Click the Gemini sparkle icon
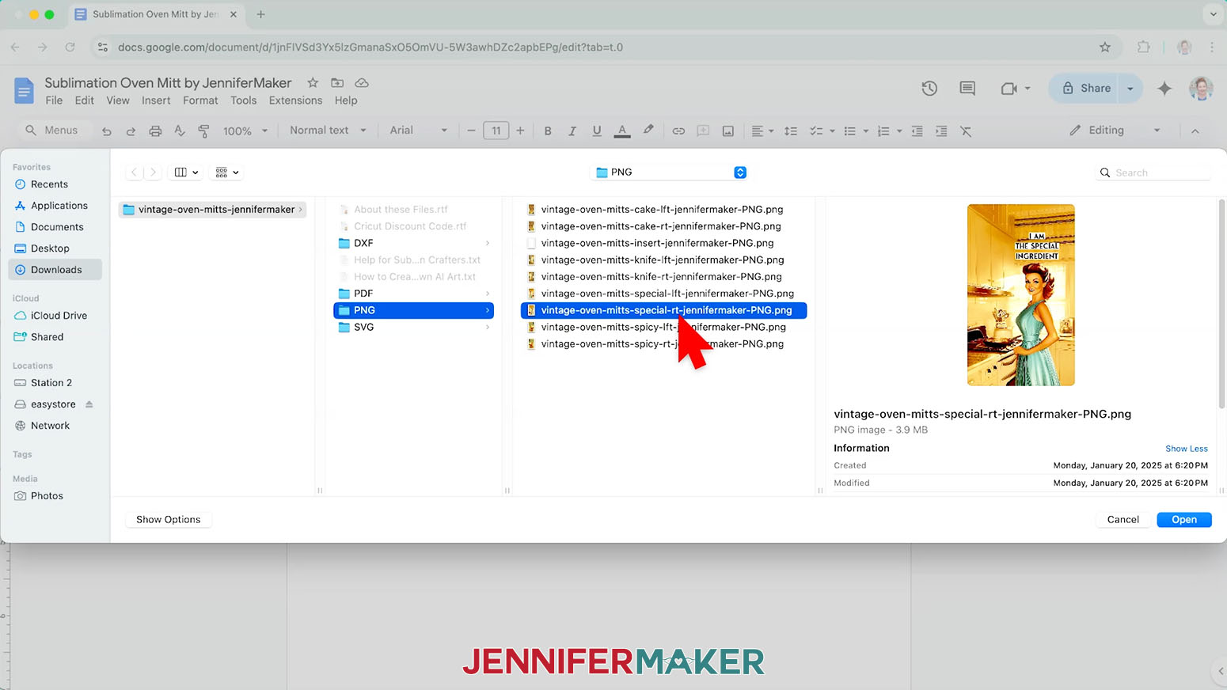Image resolution: width=1227 pixels, height=690 pixels. pos(1164,89)
